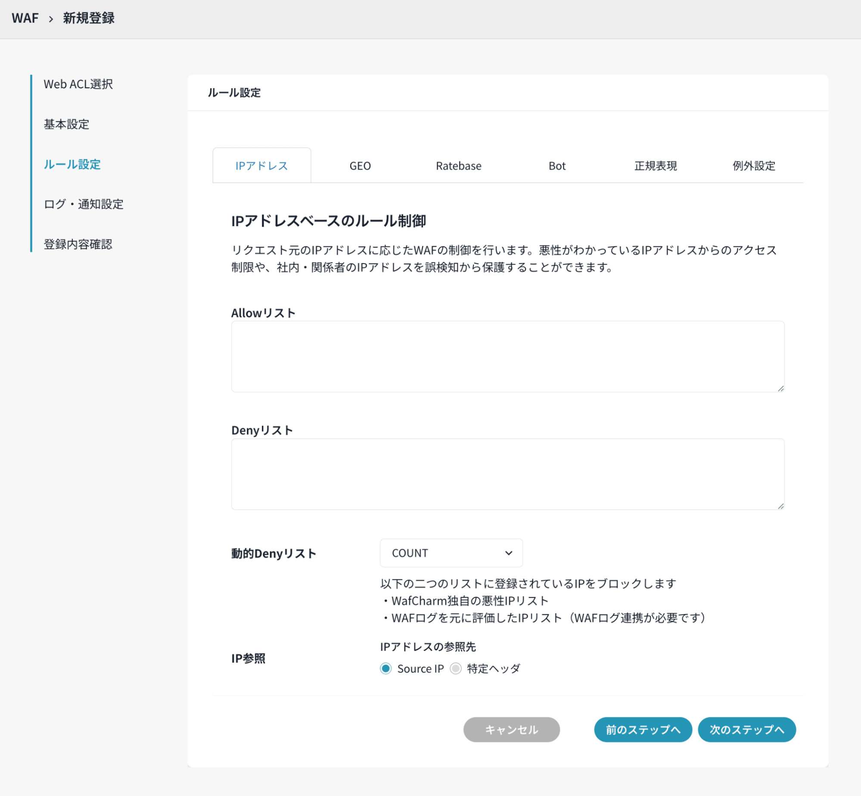Viewport: 861px width, 796px height.
Task: Click the WAF breadcrumb link
Action: 25,18
